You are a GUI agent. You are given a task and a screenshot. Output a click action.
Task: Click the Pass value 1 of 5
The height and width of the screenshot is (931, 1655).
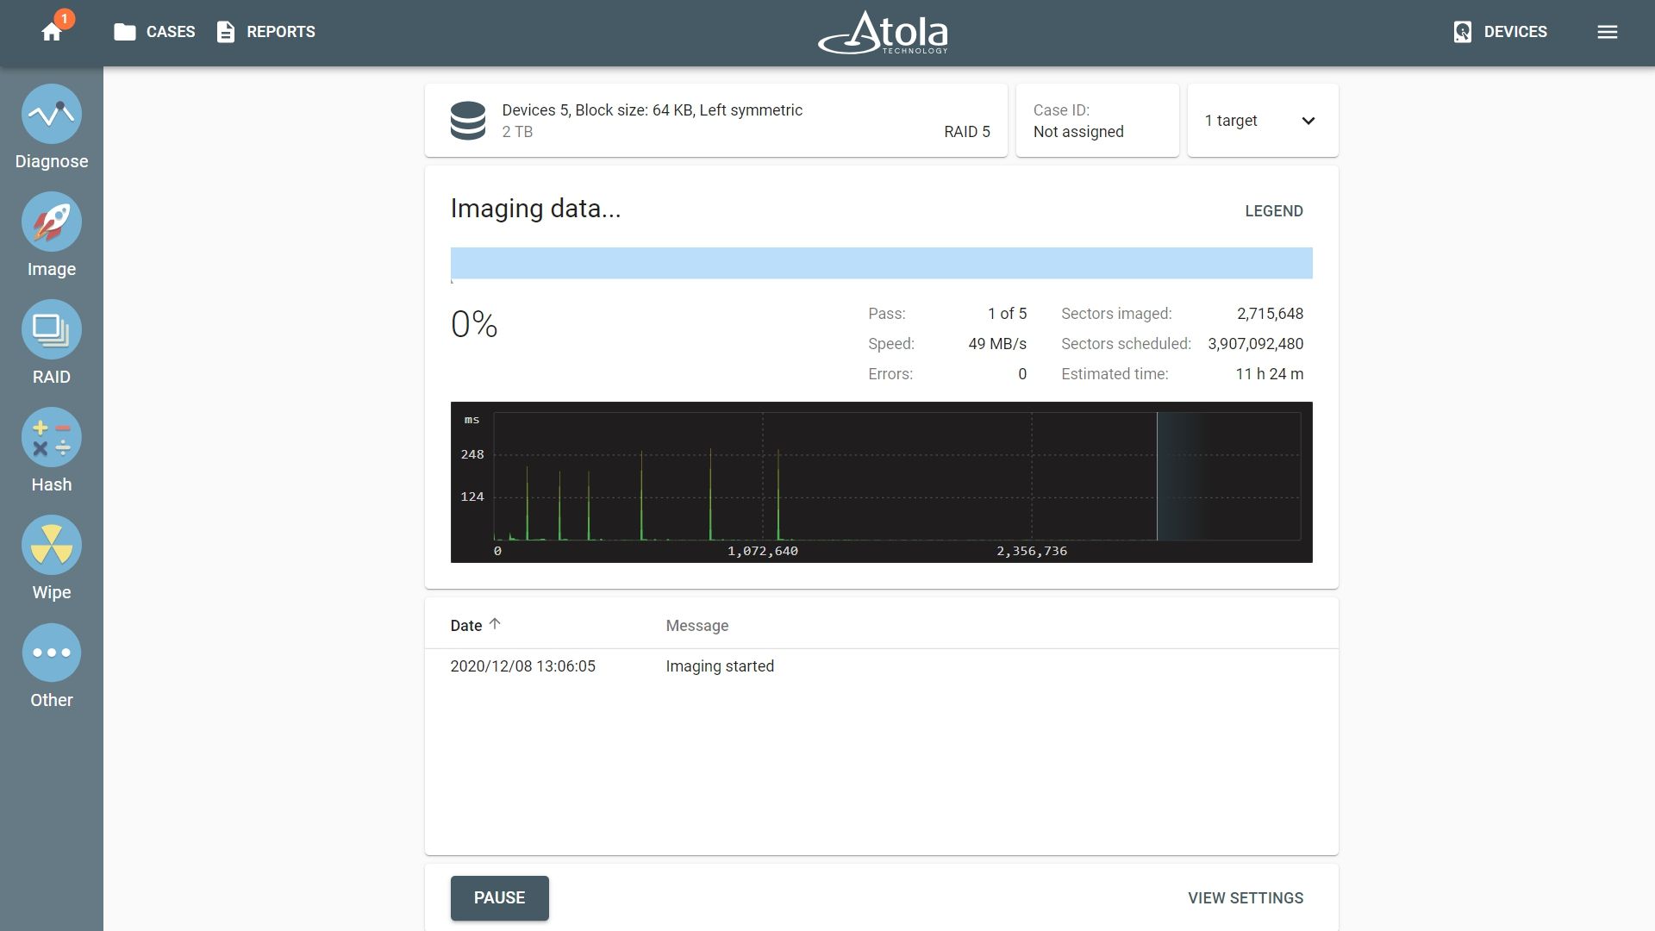pyautogui.click(x=1007, y=314)
